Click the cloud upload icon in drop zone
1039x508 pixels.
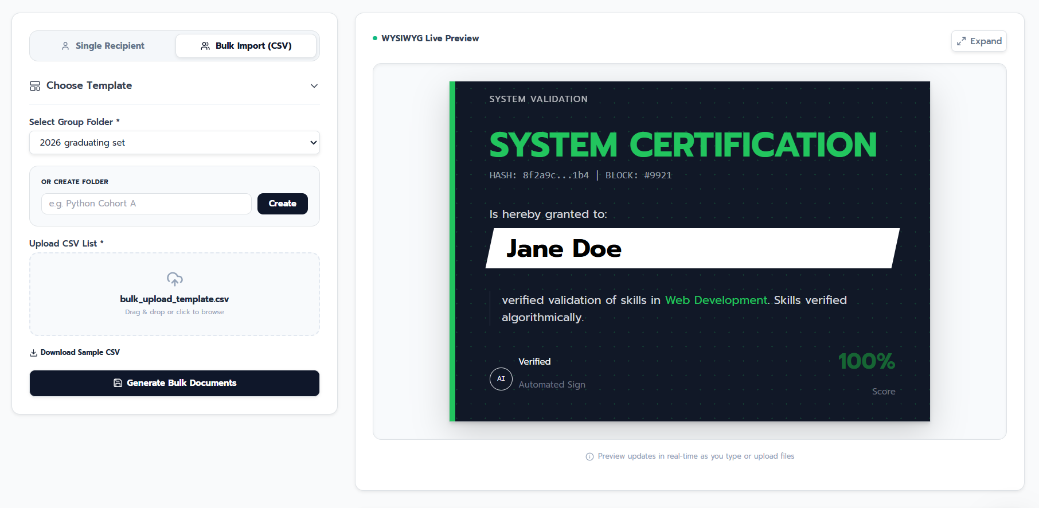coord(175,279)
